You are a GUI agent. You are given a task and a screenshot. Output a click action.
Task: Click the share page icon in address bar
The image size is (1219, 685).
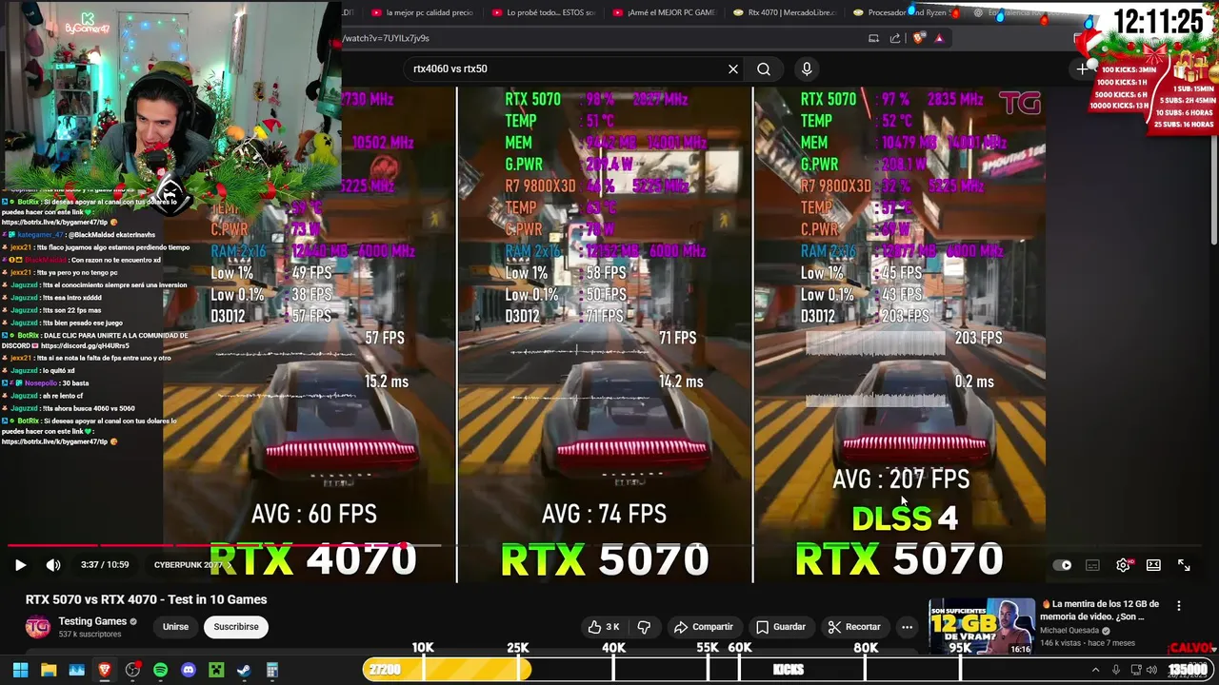click(x=895, y=38)
